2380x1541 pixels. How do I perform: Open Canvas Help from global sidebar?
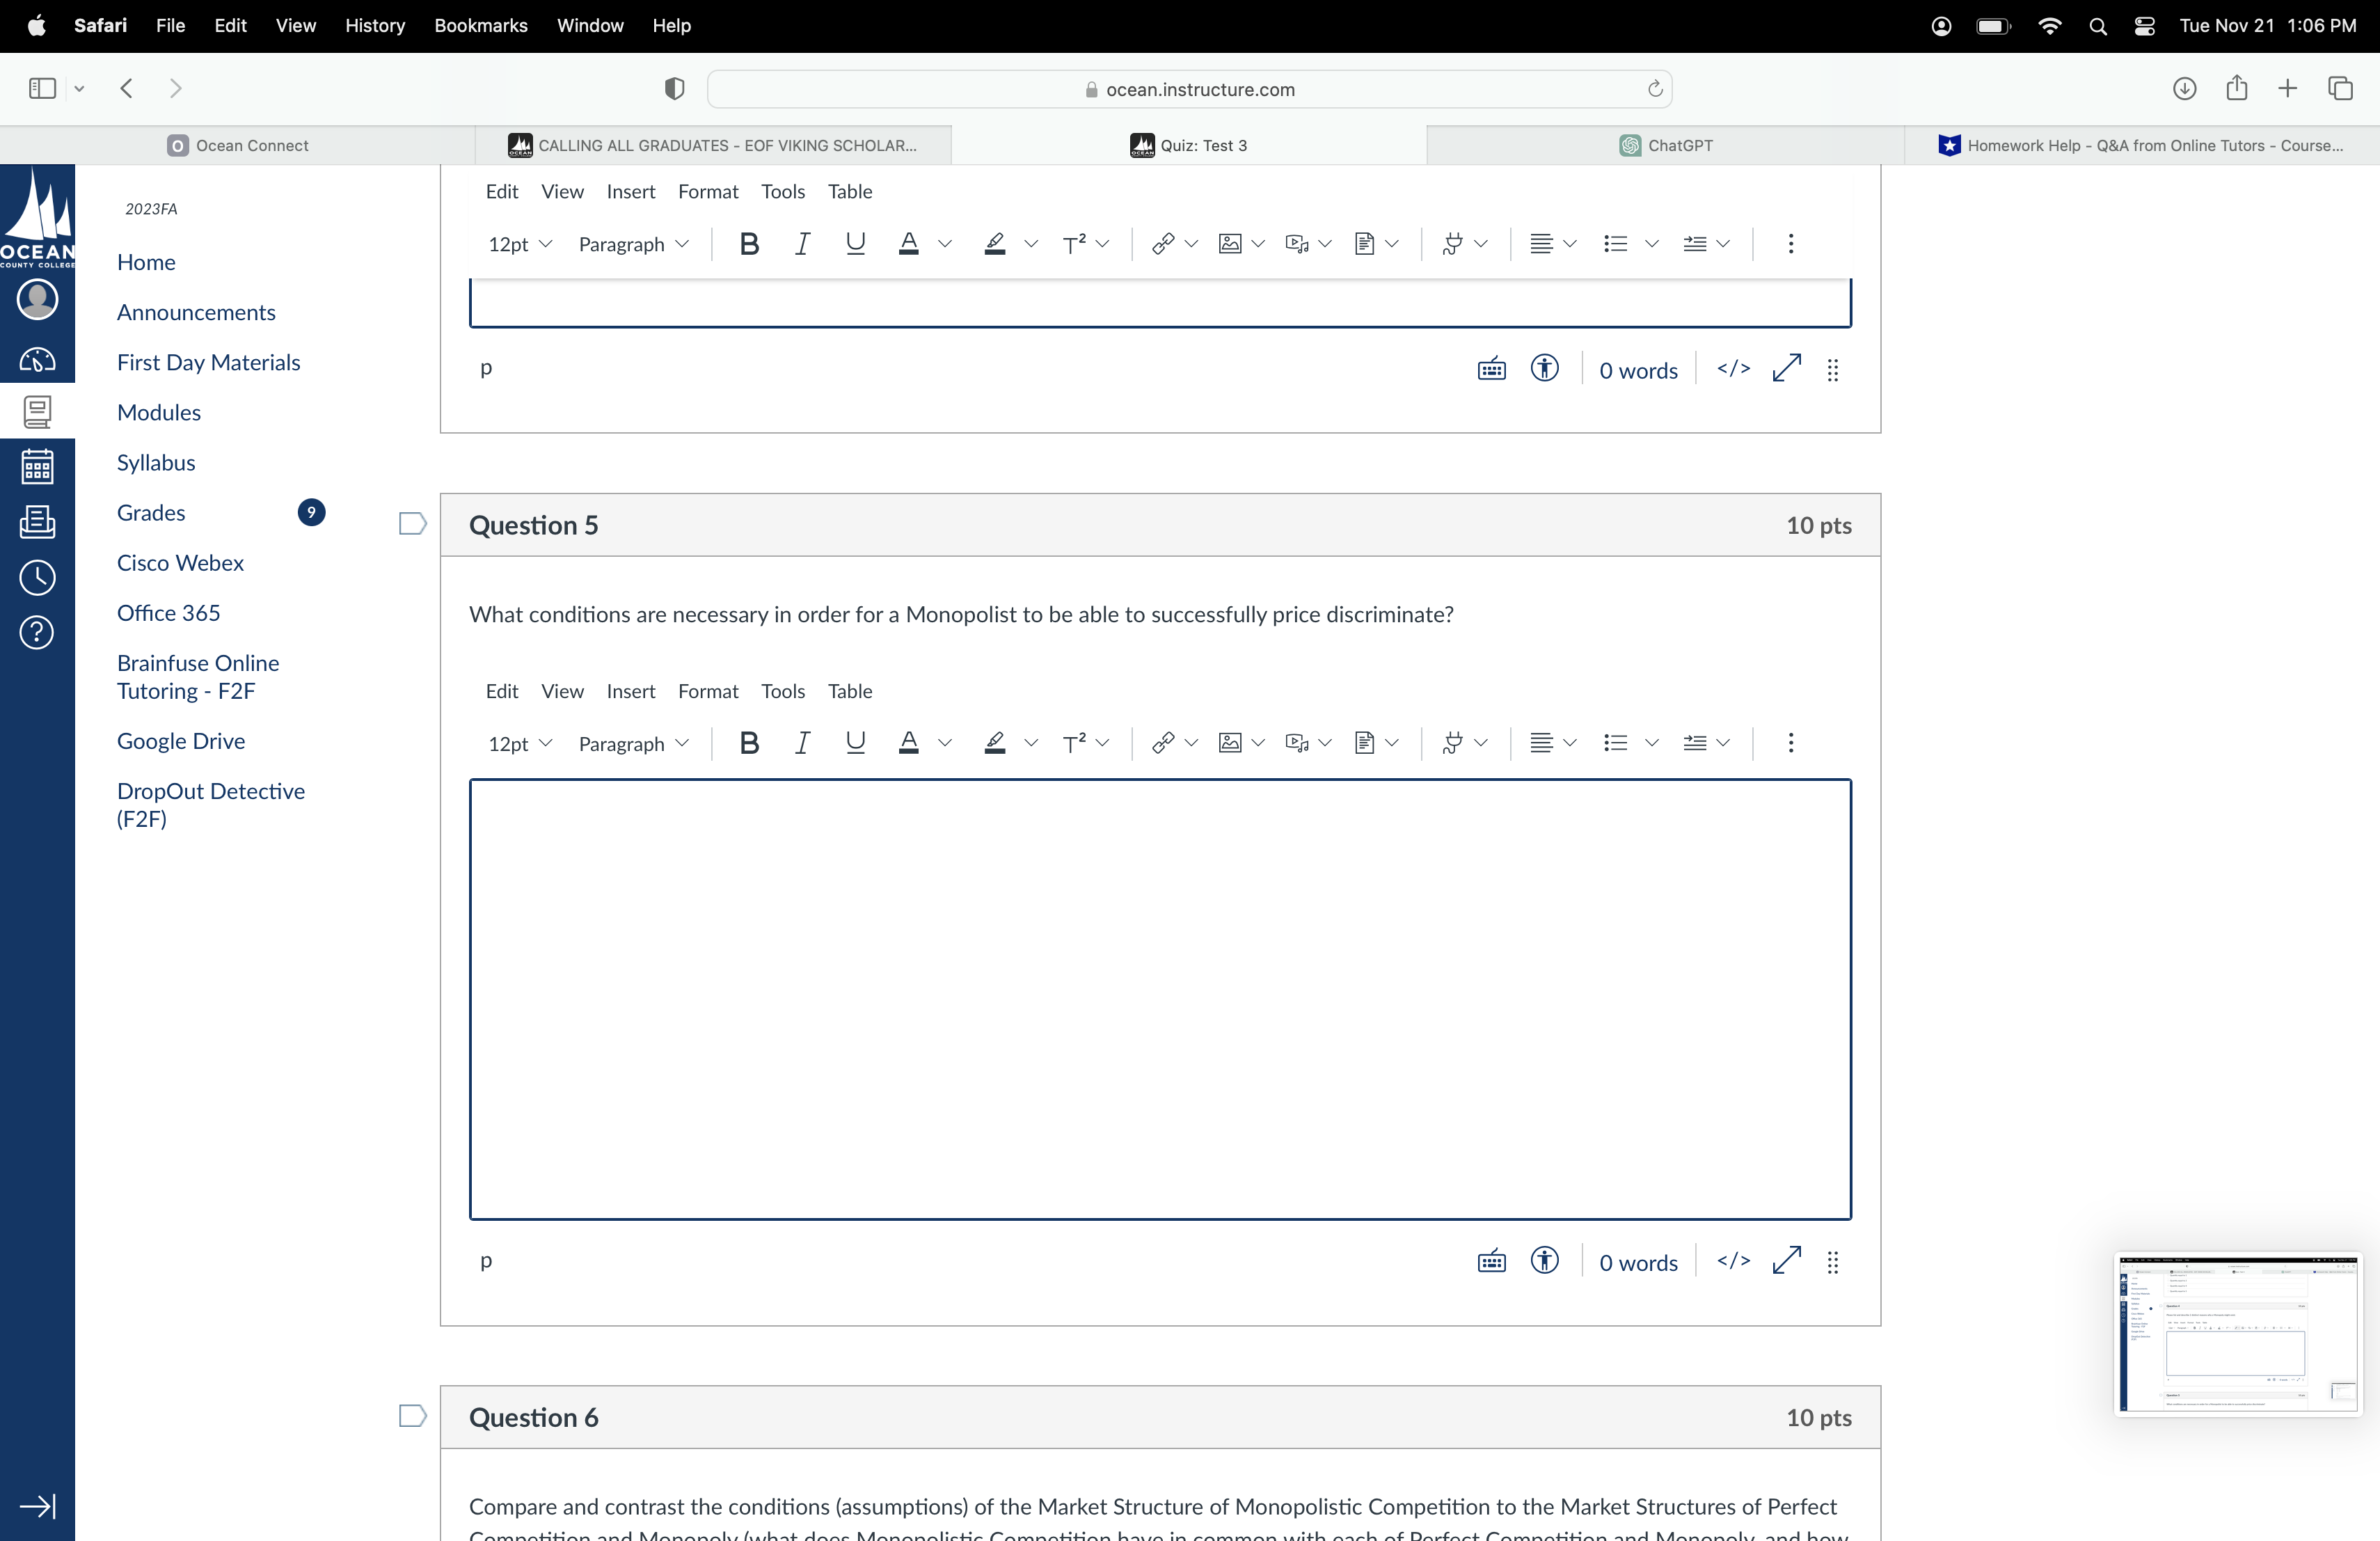click(37, 632)
